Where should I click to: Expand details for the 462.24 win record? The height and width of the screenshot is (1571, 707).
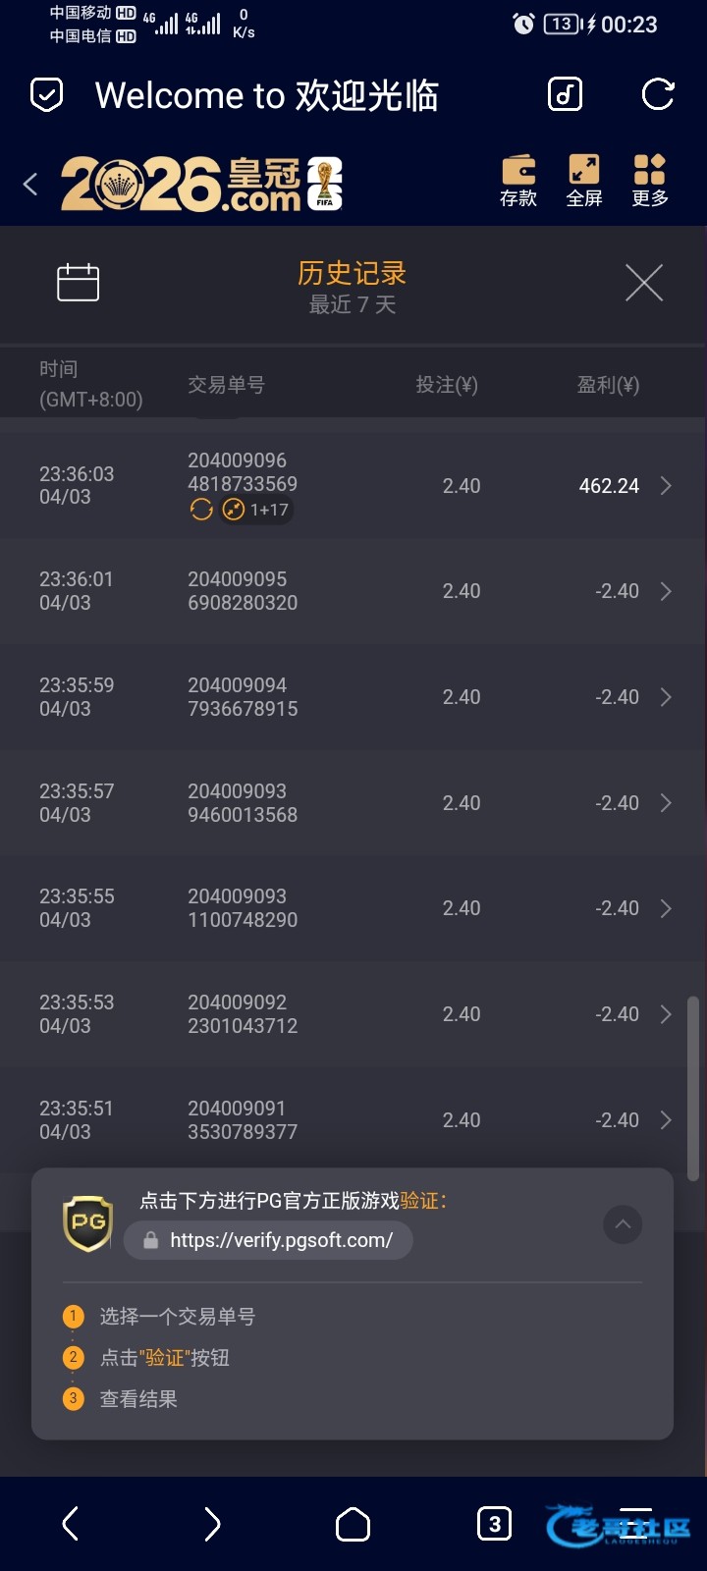(x=666, y=486)
